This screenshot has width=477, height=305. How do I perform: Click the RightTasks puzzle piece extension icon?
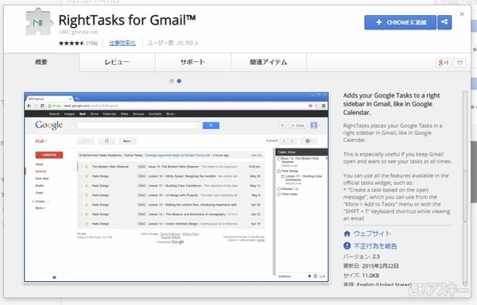pyautogui.click(x=39, y=22)
